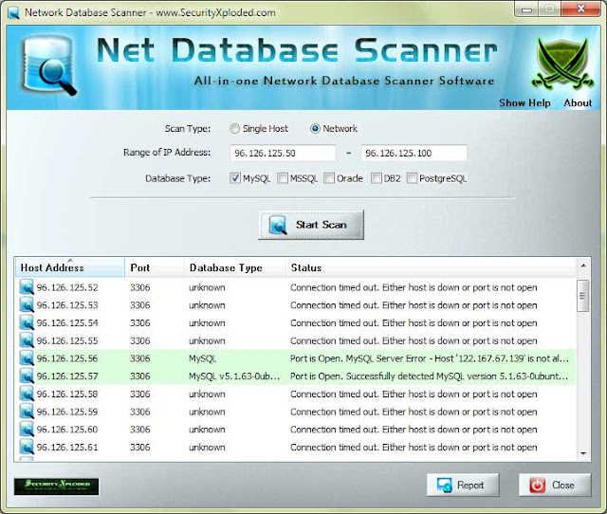Open the About link
This screenshot has height=514, width=607.
coord(578,103)
